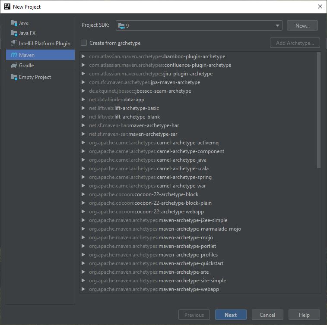This screenshot has width=327, height=325.
Task: Click the Gradle elephant icon
Action: tap(14, 66)
